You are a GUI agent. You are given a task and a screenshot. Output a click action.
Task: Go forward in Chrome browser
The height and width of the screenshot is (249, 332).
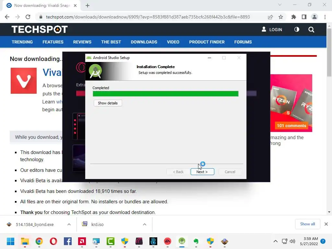coord(18,17)
